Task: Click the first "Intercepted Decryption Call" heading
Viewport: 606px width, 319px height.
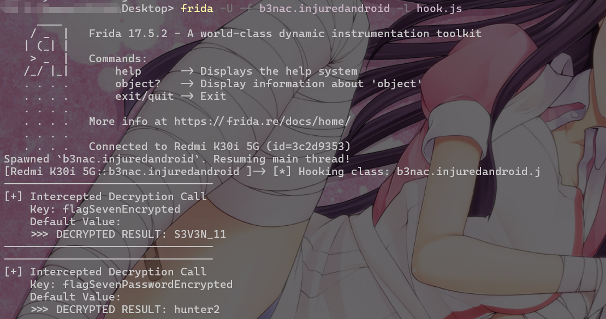Action: tap(118, 197)
